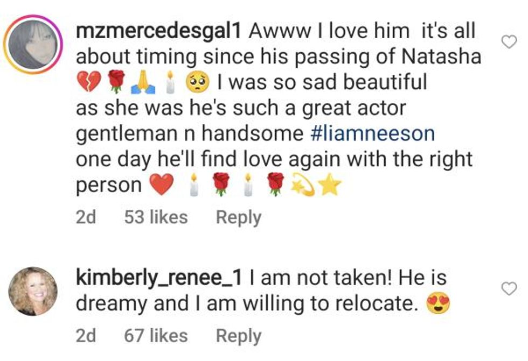
Task: Click the 2d timestamp under kimberly_renee_1's comment
Action: (86, 336)
